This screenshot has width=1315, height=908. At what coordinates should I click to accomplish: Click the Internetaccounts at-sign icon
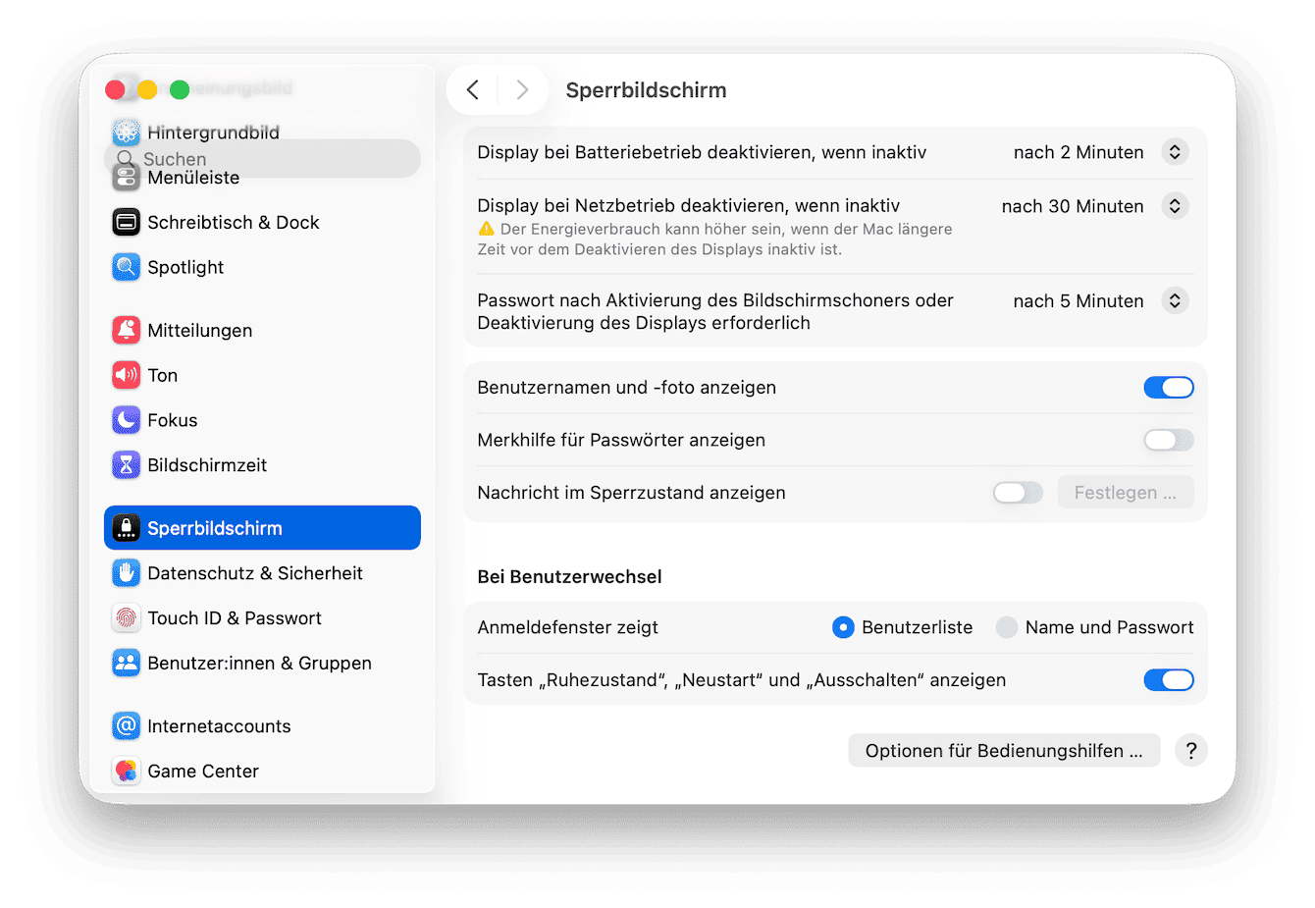(x=126, y=726)
